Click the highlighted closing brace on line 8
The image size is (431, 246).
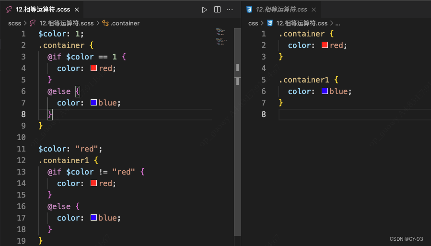tap(50, 114)
